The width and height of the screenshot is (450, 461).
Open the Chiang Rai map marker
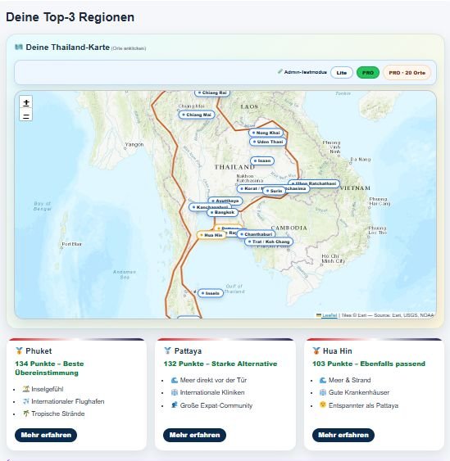pos(212,93)
